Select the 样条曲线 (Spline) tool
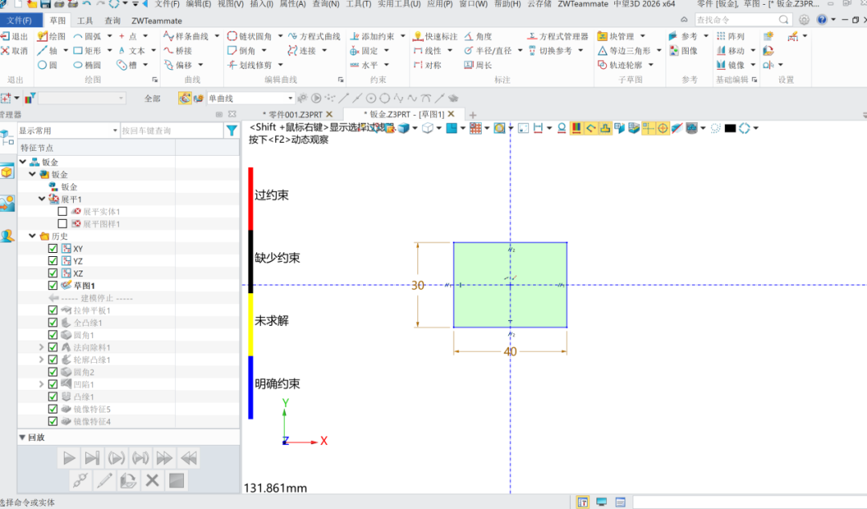 (185, 36)
